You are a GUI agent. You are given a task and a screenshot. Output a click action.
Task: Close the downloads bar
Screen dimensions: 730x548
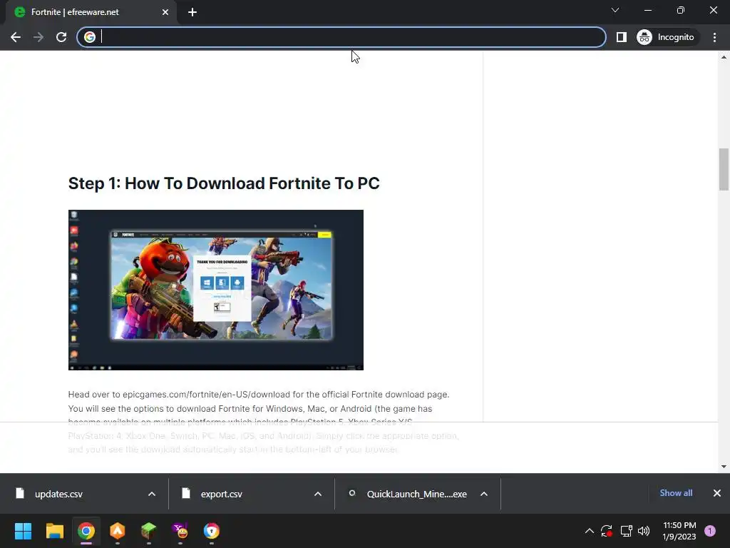(717, 493)
